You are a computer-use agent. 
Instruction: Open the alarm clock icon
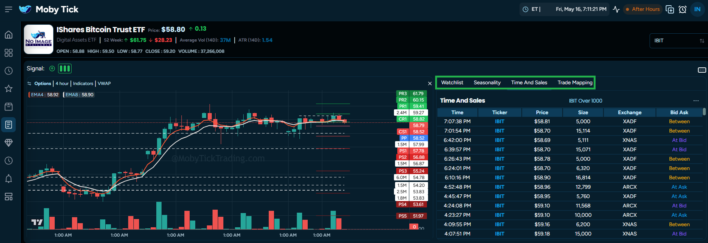coord(683,9)
